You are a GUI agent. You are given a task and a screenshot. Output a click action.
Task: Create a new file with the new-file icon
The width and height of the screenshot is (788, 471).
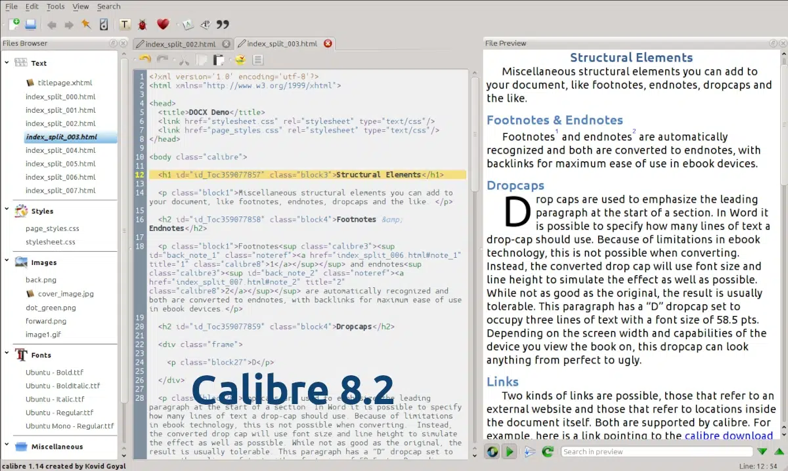tap(14, 24)
